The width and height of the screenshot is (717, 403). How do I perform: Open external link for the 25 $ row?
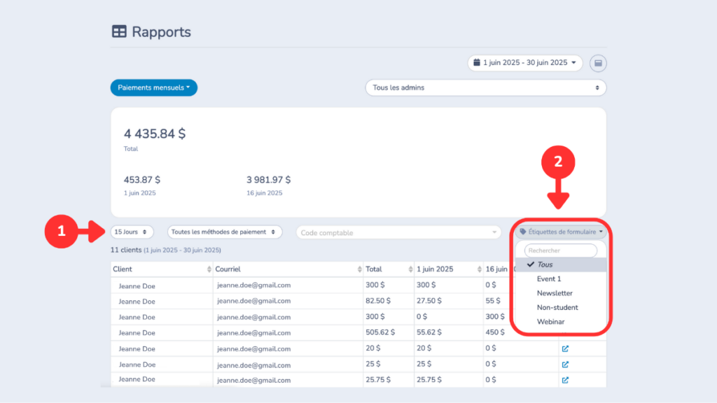565,365
